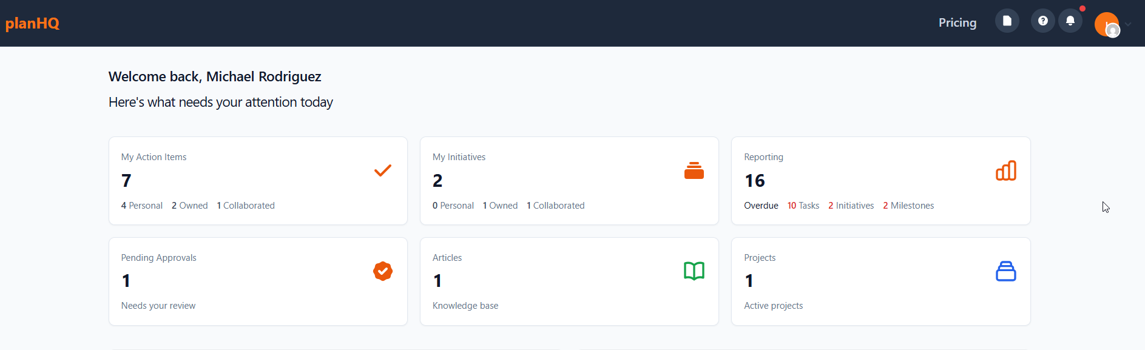Click 4 Personal action items
The width and height of the screenshot is (1145, 350).
point(141,206)
